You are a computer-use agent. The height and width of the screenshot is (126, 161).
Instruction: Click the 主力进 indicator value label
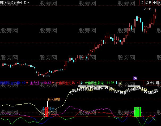[35, 83]
